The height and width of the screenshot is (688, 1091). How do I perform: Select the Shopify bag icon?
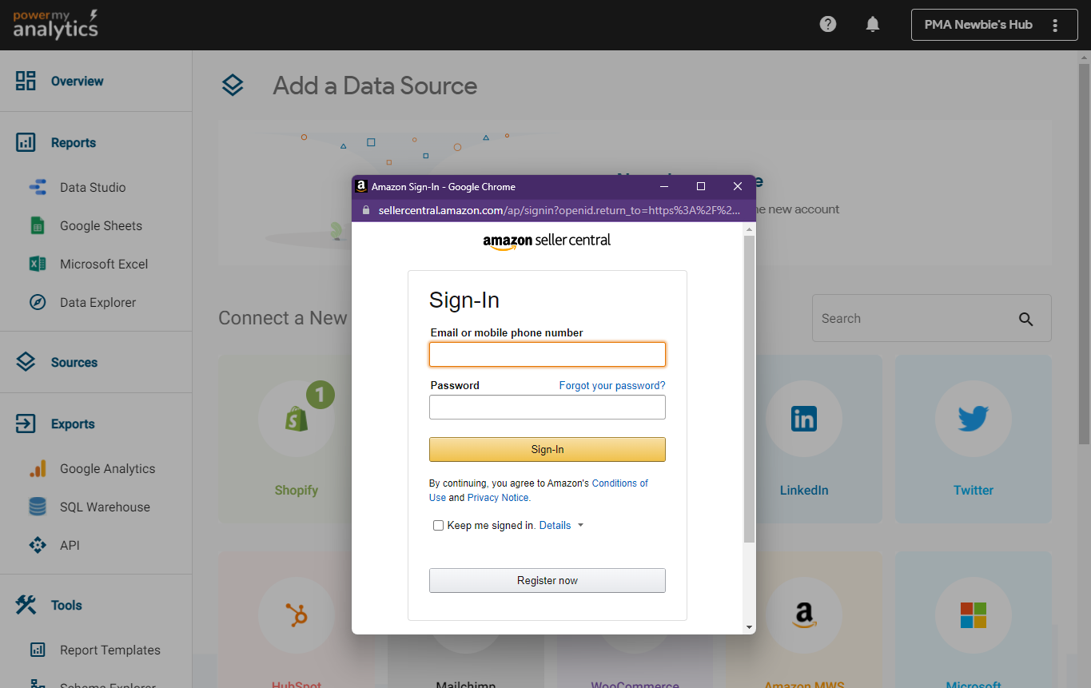(297, 419)
